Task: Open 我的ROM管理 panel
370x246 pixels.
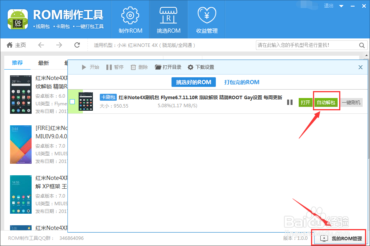Action: point(340,238)
